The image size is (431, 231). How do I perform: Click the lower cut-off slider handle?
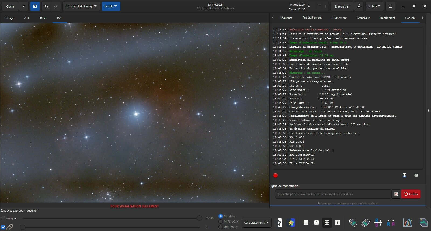click(23, 227)
